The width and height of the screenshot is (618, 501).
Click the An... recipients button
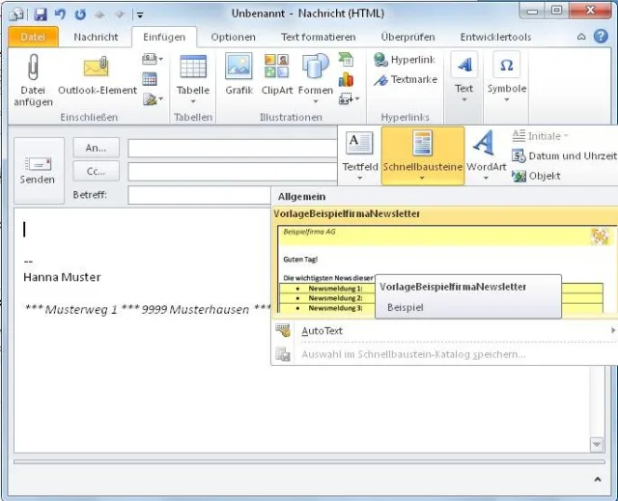(96, 148)
